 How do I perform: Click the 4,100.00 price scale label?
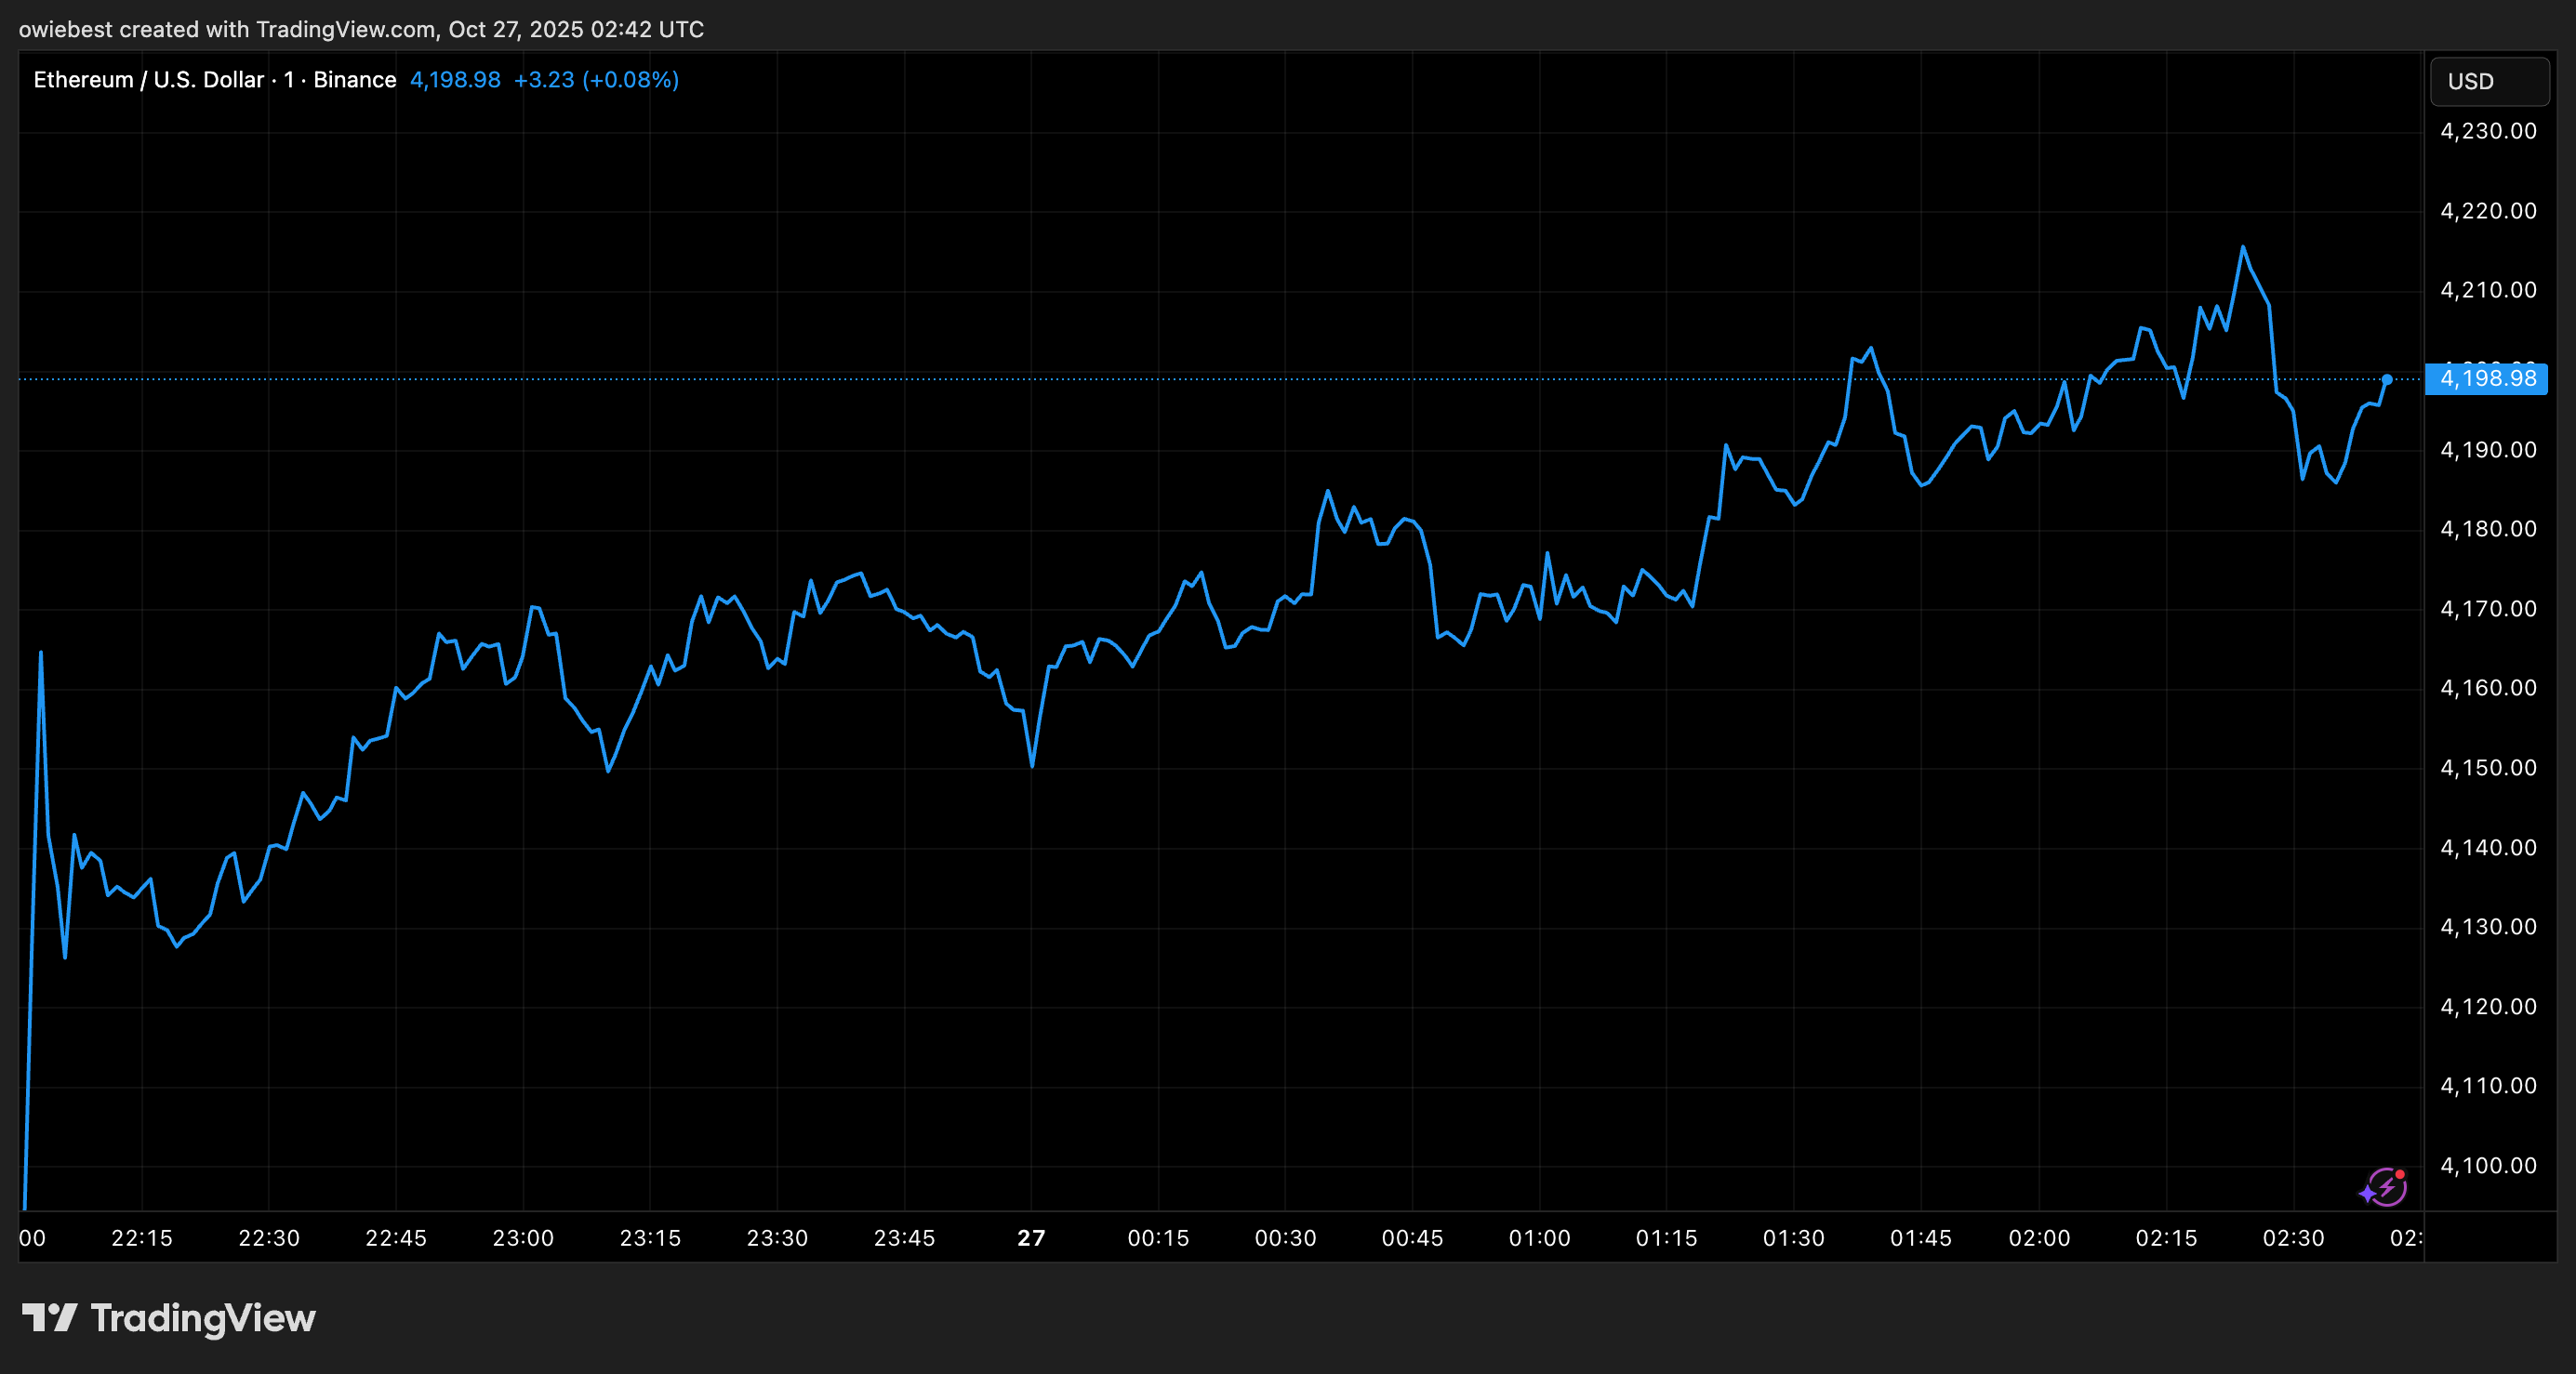[2487, 1165]
